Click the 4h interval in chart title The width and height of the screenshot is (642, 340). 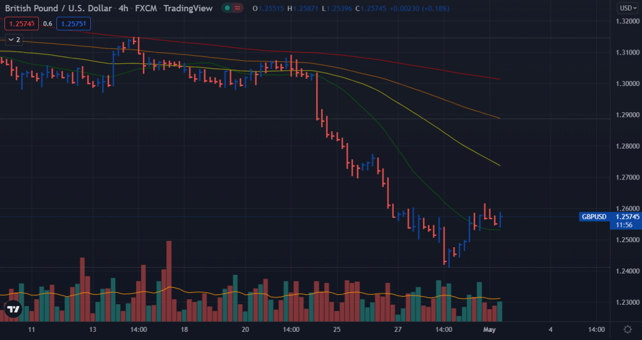[124, 8]
